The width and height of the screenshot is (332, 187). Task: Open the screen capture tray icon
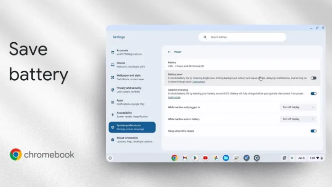point(285,158)
